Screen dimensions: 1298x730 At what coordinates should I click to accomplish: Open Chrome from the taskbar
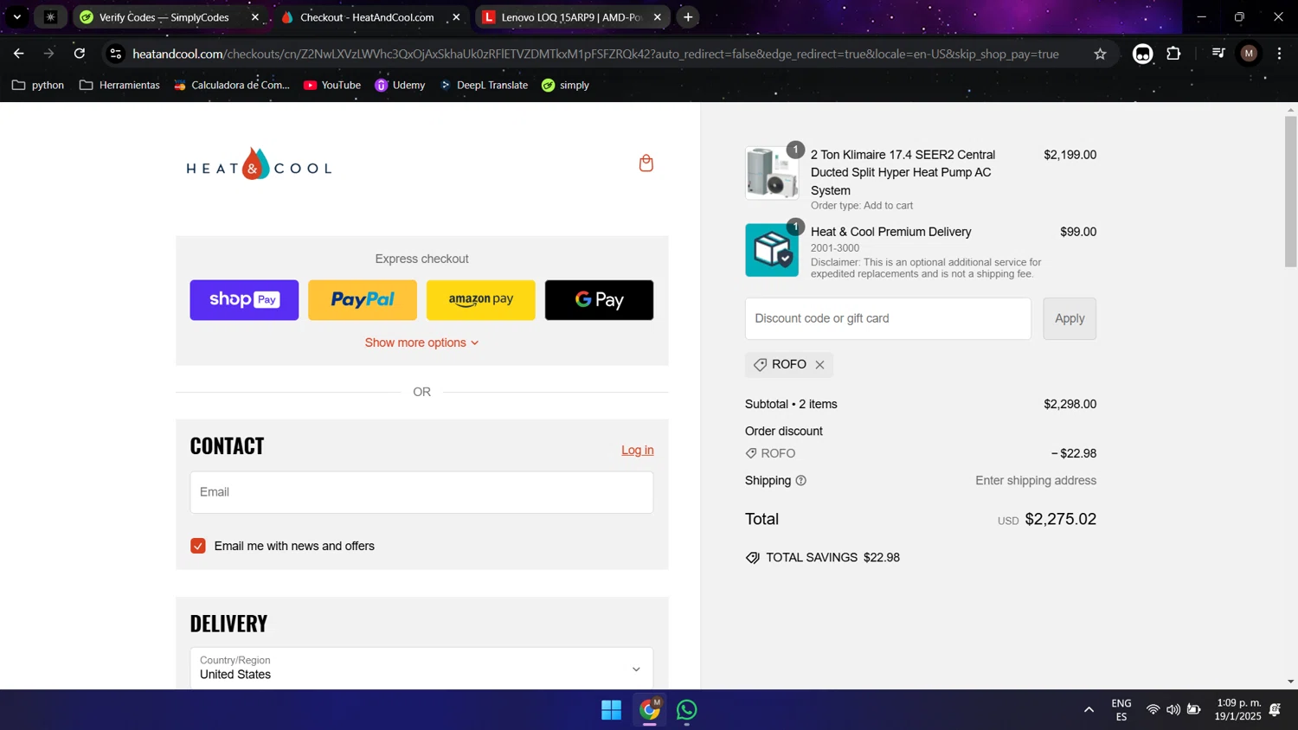coord(649,710)
